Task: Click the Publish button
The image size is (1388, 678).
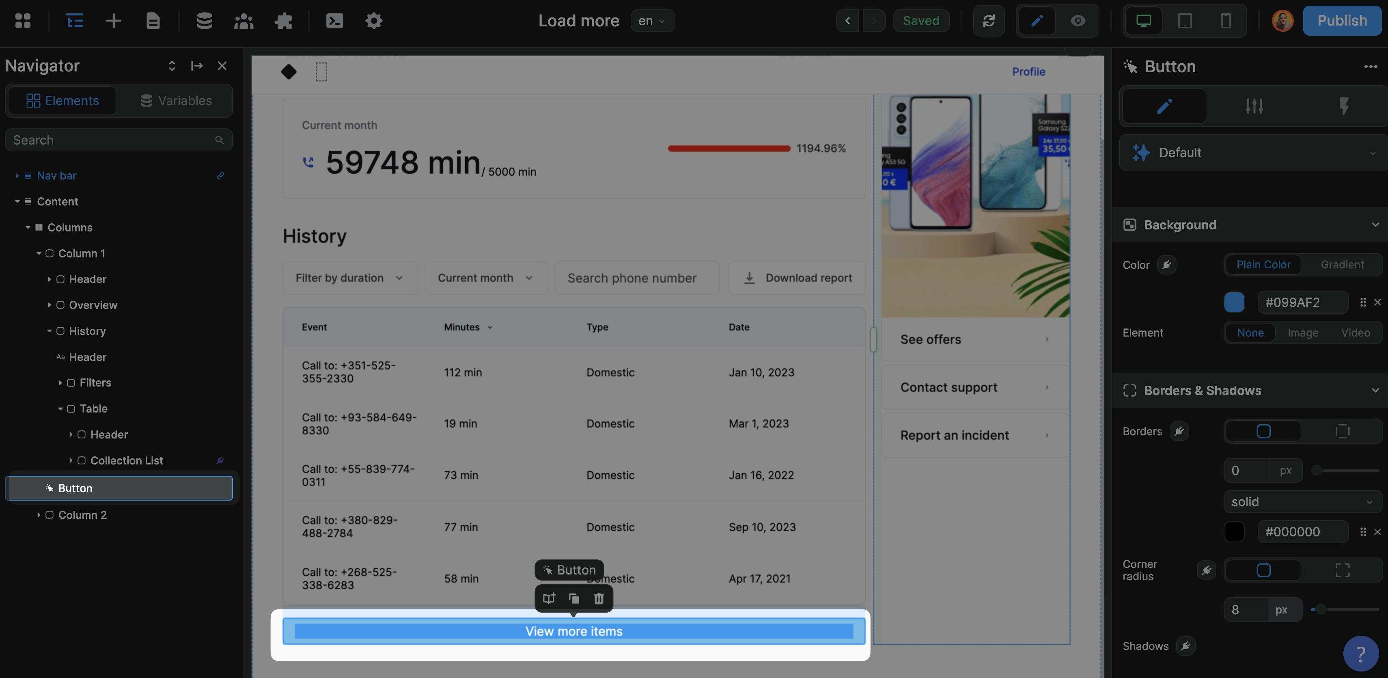Action: [1342, 20]
